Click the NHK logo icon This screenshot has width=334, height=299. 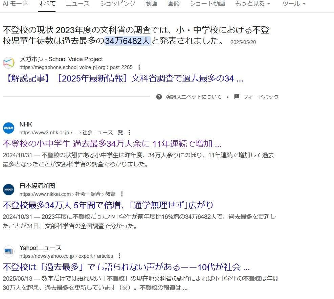tap(9, 128)
